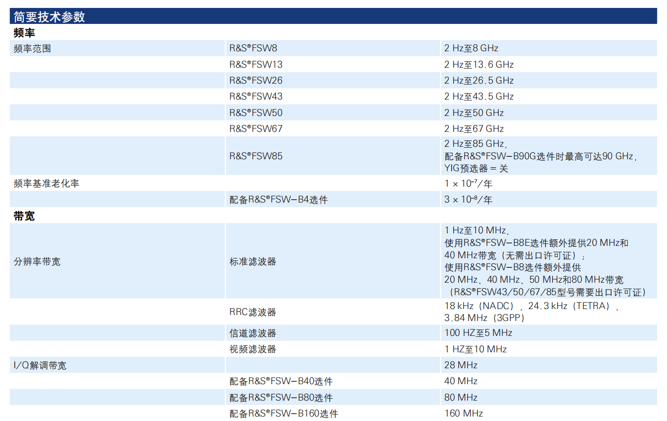Select the R&S FSW26 model cell

255,81
